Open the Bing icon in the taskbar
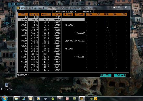This screenshot has width=143, height=101. 96,99
